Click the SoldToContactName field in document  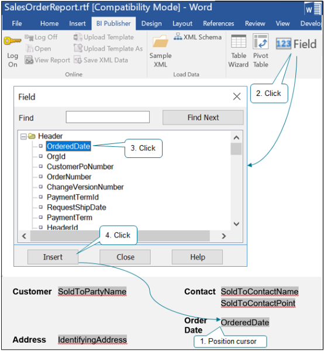[260, 291]
